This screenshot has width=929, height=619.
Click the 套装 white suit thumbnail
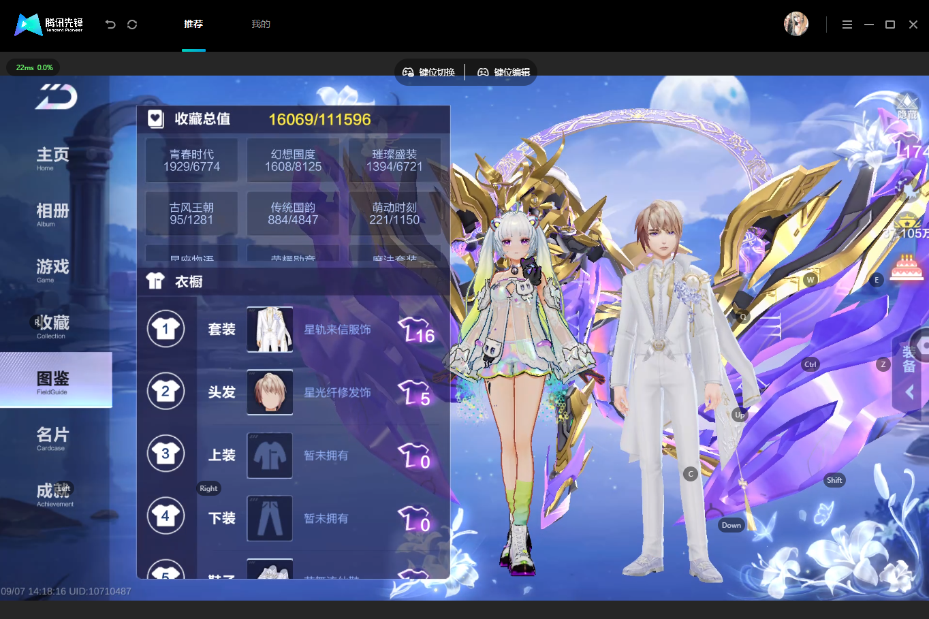tap(270, 330)
